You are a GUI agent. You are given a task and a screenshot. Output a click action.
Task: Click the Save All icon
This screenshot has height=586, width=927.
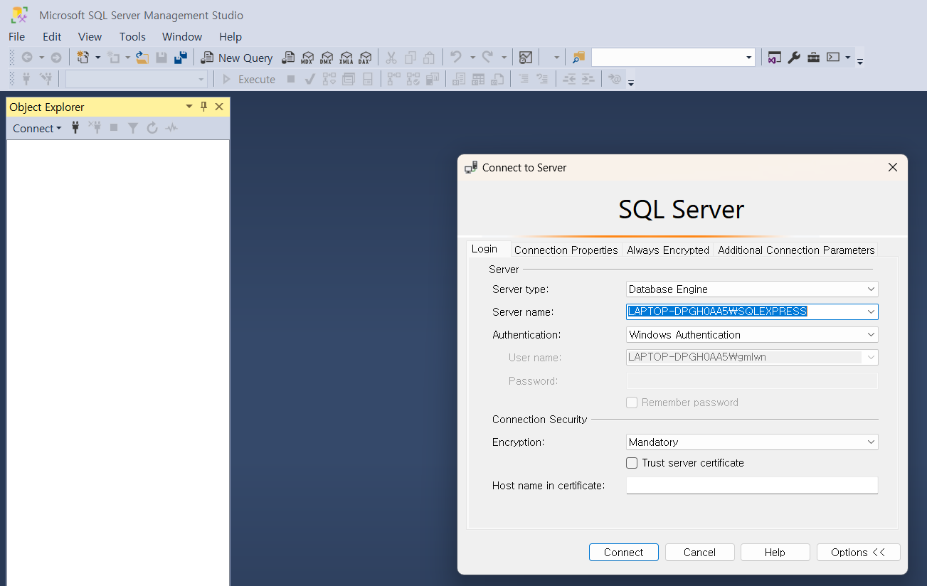click(181, 58)
